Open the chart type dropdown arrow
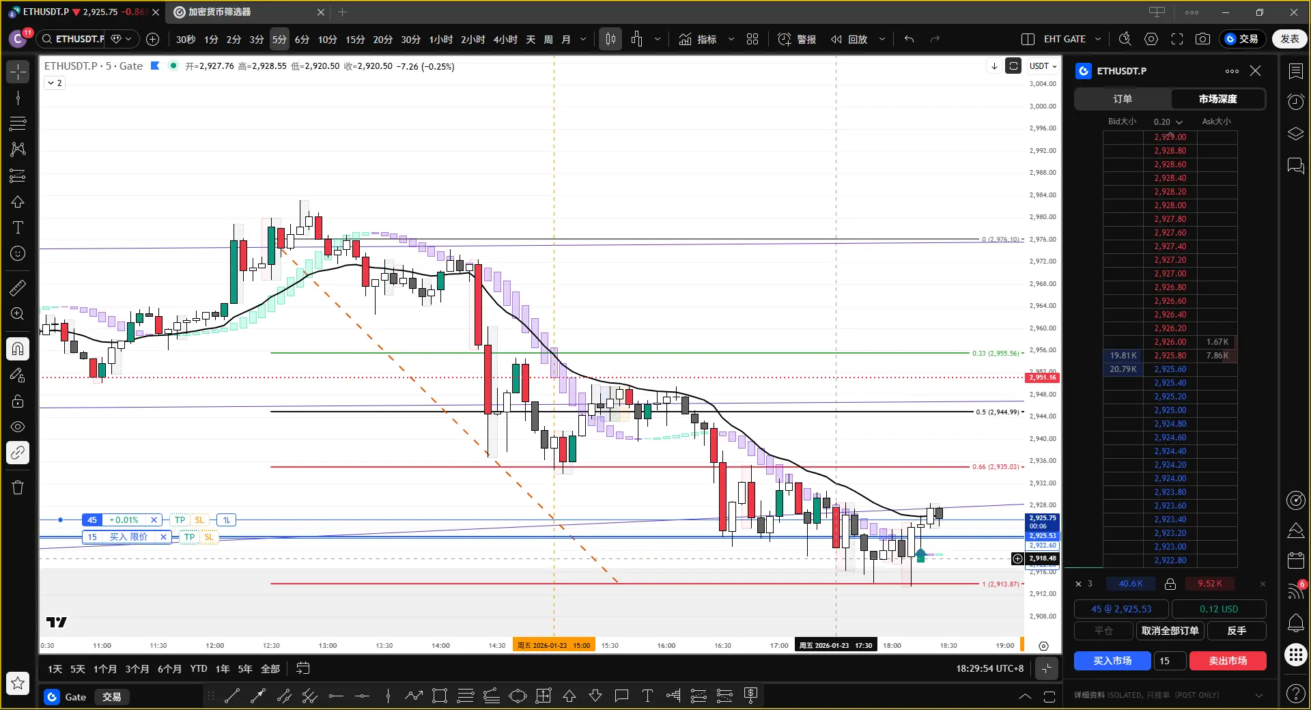Viewport: 1311px width, 710px height. pyautogui.click(x=658, y=40)
